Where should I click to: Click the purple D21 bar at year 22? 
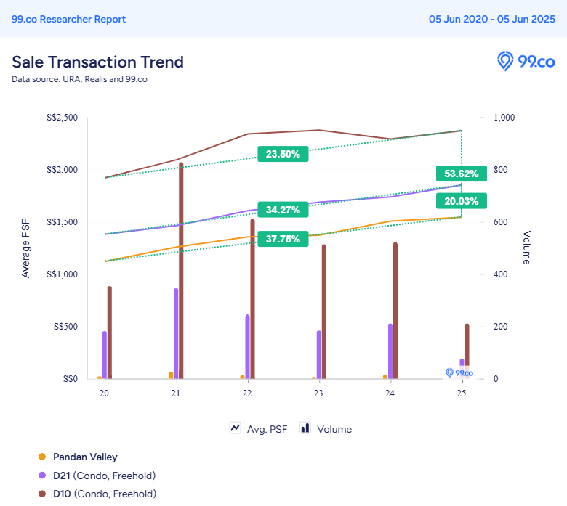point(247,347)
